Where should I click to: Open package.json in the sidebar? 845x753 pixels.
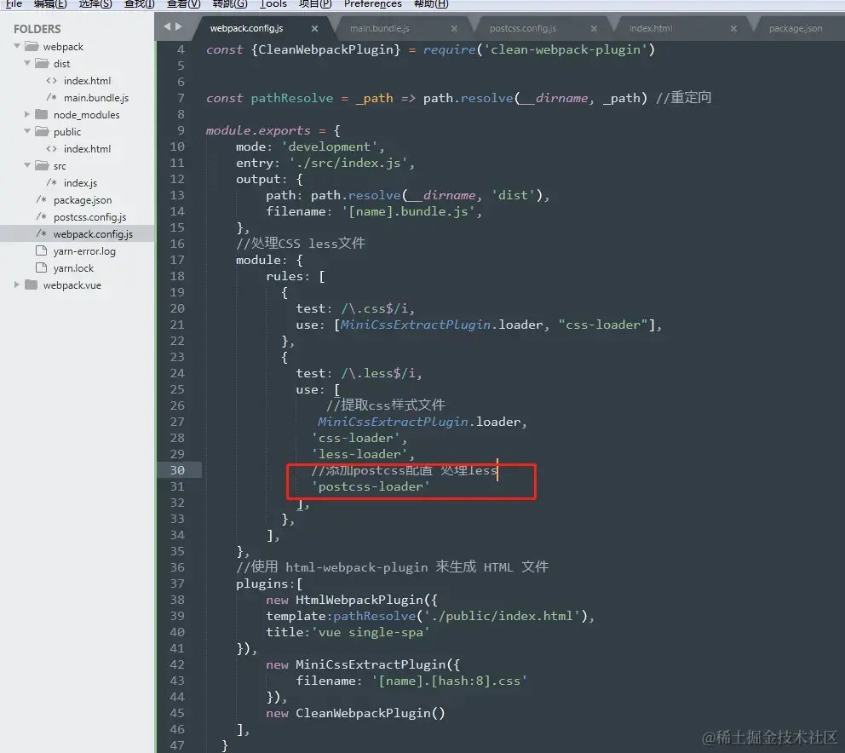click(83, 200)
